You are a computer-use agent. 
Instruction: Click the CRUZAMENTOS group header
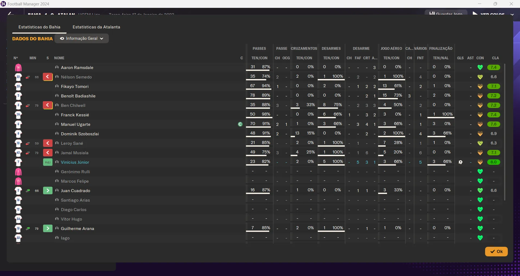(x=304, y=48)
